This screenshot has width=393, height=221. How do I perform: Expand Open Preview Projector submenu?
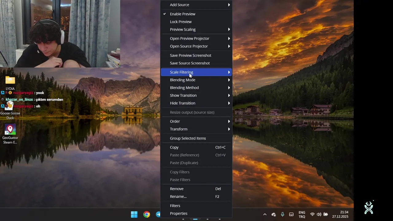196,38
